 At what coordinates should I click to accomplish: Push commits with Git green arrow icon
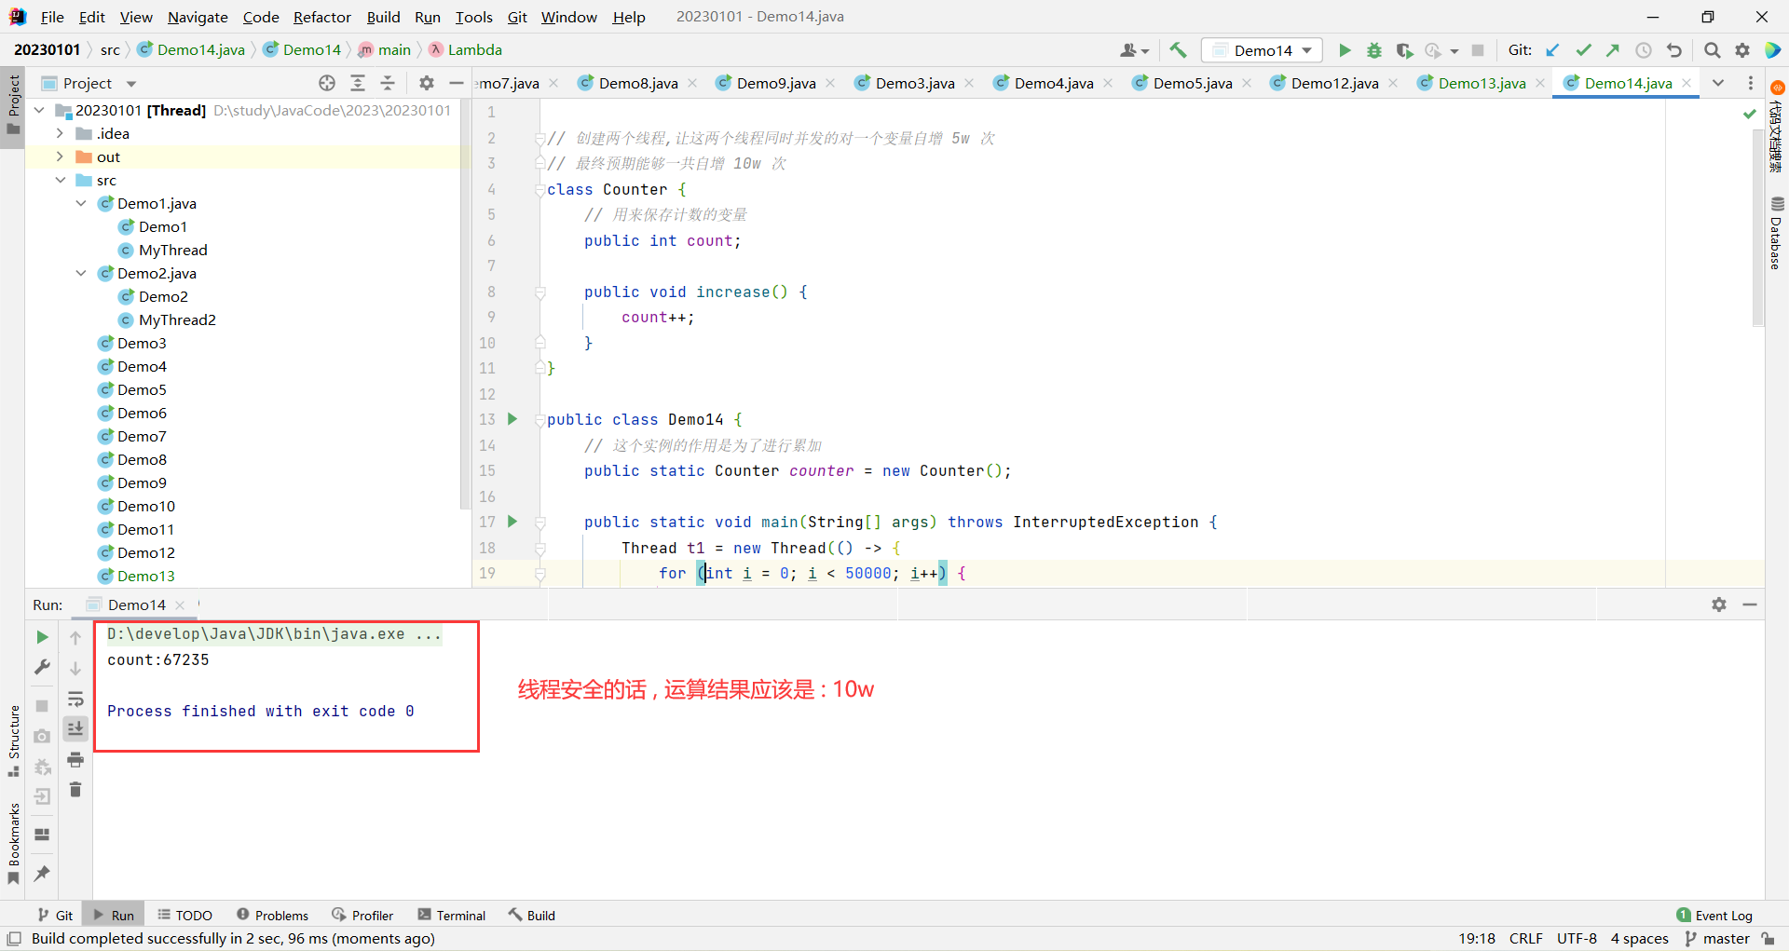pyautogui.click(x=1613, y=50)
